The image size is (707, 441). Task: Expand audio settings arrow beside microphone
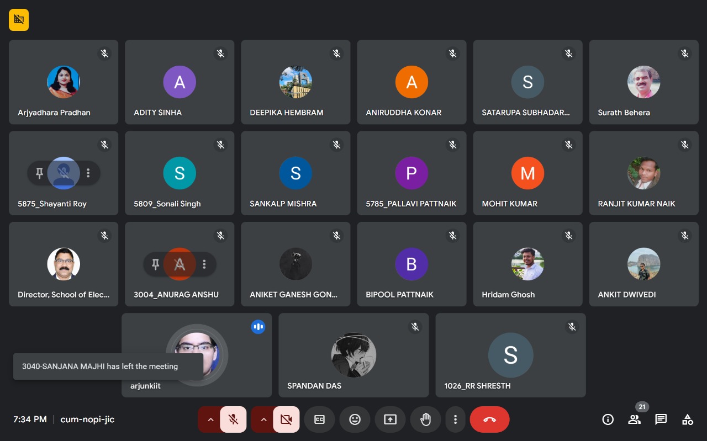tap(210, 419)
